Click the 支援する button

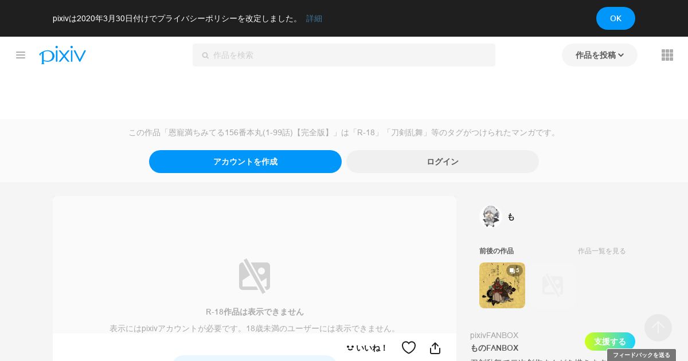click(610, 342)
